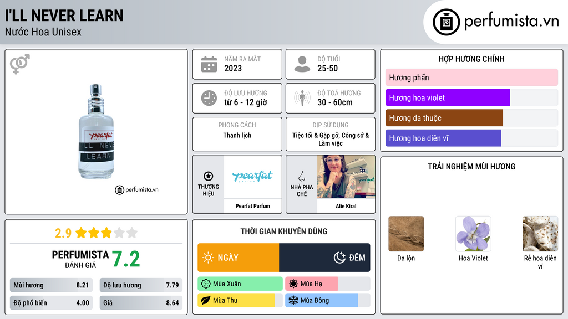This screenshot has height=319, width=568.
Task: Click the TRẢI NGHIỆM MÙI HƯƠNG heading
Action: (471, 167)
